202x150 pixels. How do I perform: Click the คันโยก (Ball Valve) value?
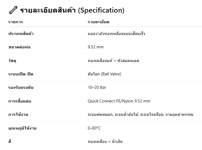(x=104, y=74)
